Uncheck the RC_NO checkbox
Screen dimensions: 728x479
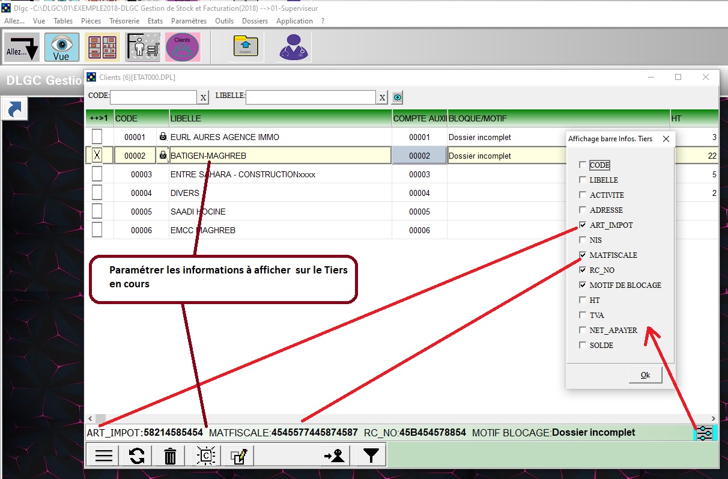click(x=583, y=270)
